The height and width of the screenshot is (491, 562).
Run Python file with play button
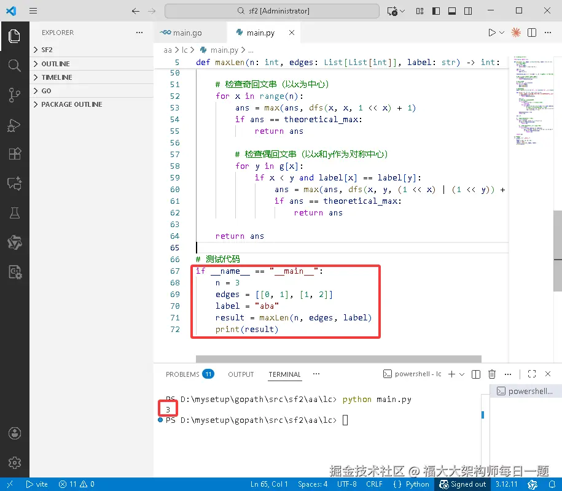tap(492, 33)
